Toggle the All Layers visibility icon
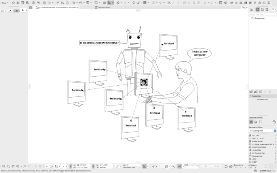Image resolution: width=277 pixels, height=173 pixels. coord(250,167)
